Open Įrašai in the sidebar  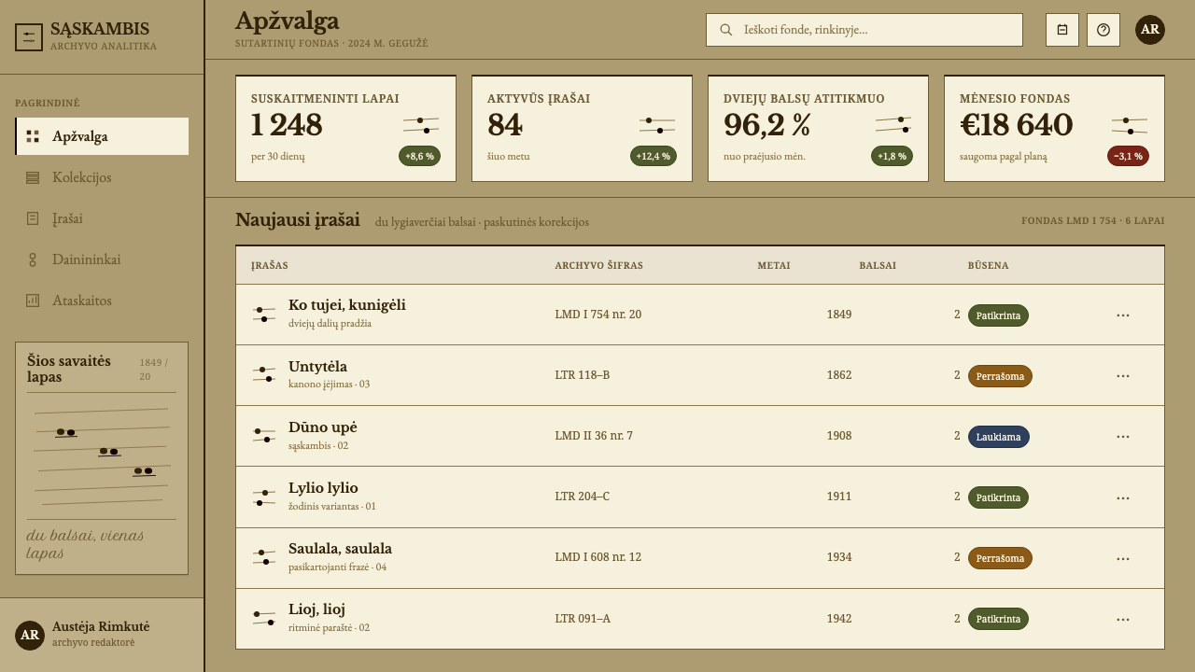point(102,218)
